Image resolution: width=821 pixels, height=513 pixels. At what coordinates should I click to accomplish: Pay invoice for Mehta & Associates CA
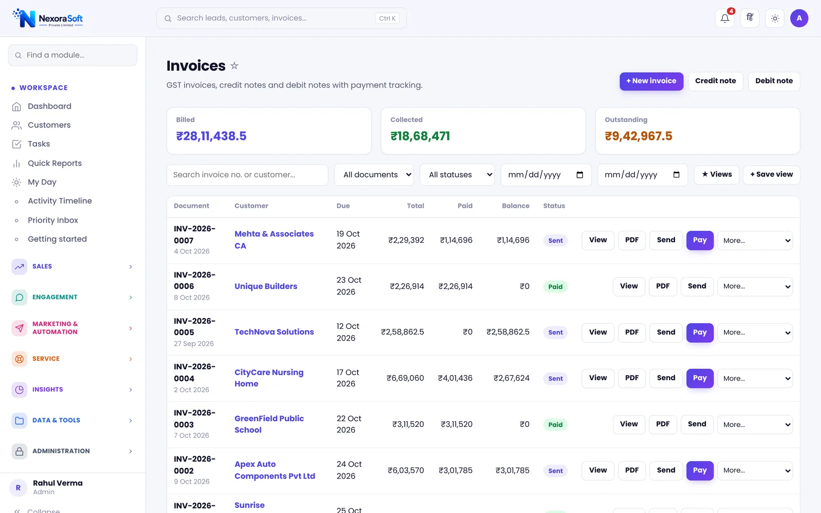(x=700, y=240)
